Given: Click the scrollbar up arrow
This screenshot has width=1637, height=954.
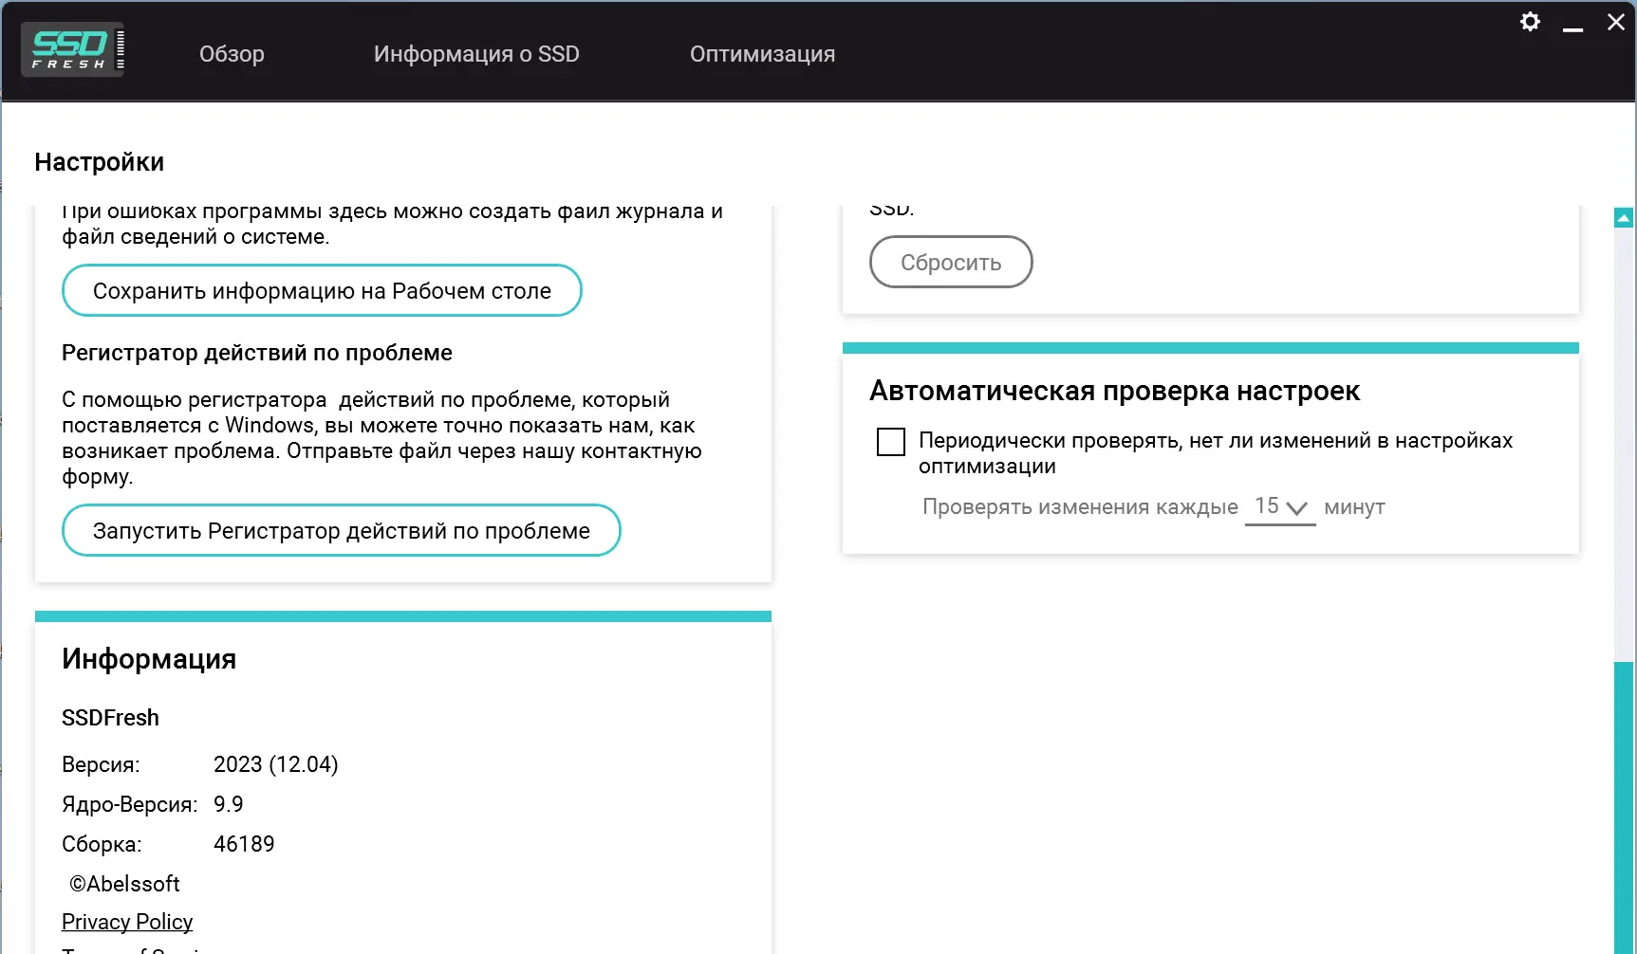Looking at the screenshot, I should point(1624,216).
